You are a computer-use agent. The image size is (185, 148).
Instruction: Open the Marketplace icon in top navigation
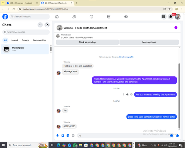pos(109,17)
